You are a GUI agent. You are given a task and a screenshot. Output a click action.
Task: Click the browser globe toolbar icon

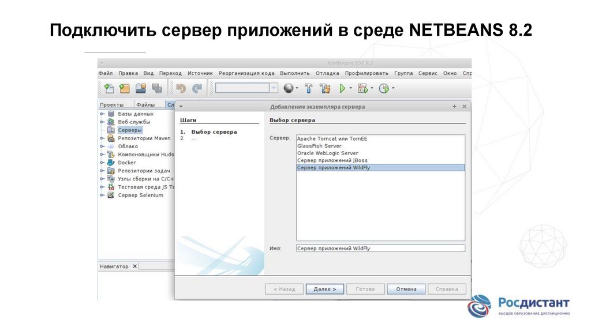[289, 88]
